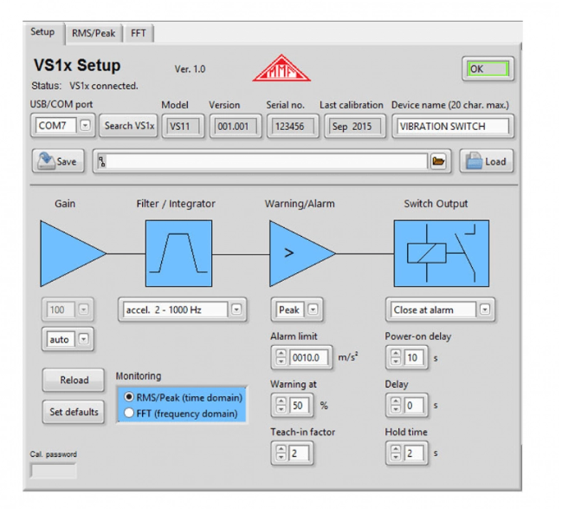
Task: Click the Teach-in factor stepper arrows
Action: pos(281,453)
